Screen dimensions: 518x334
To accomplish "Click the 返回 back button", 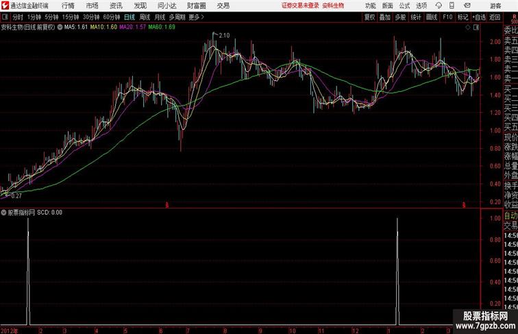I will [x=495, y=17].
